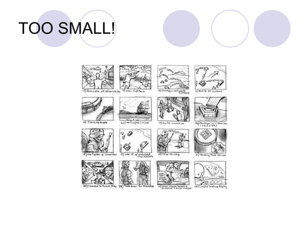The image size is (306, 229).
Task: Select the helmeted soldier close-up panel
Action: click(98, 140)
